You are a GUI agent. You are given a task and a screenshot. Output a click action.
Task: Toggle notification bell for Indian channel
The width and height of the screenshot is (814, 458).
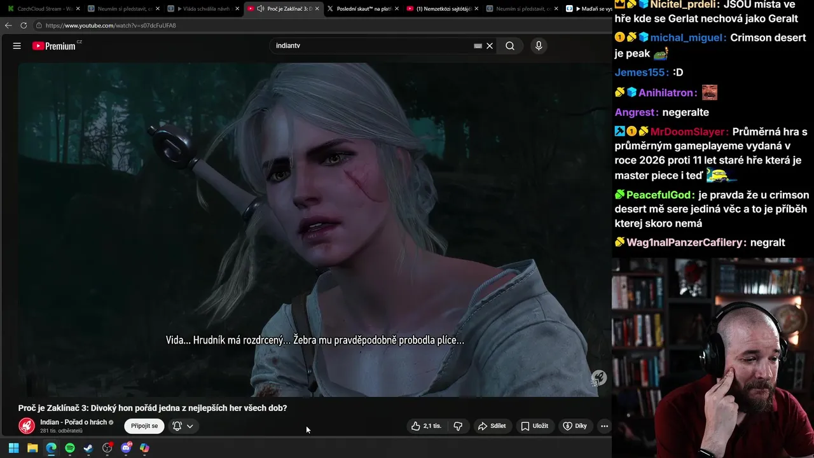(x=177, y=426)
